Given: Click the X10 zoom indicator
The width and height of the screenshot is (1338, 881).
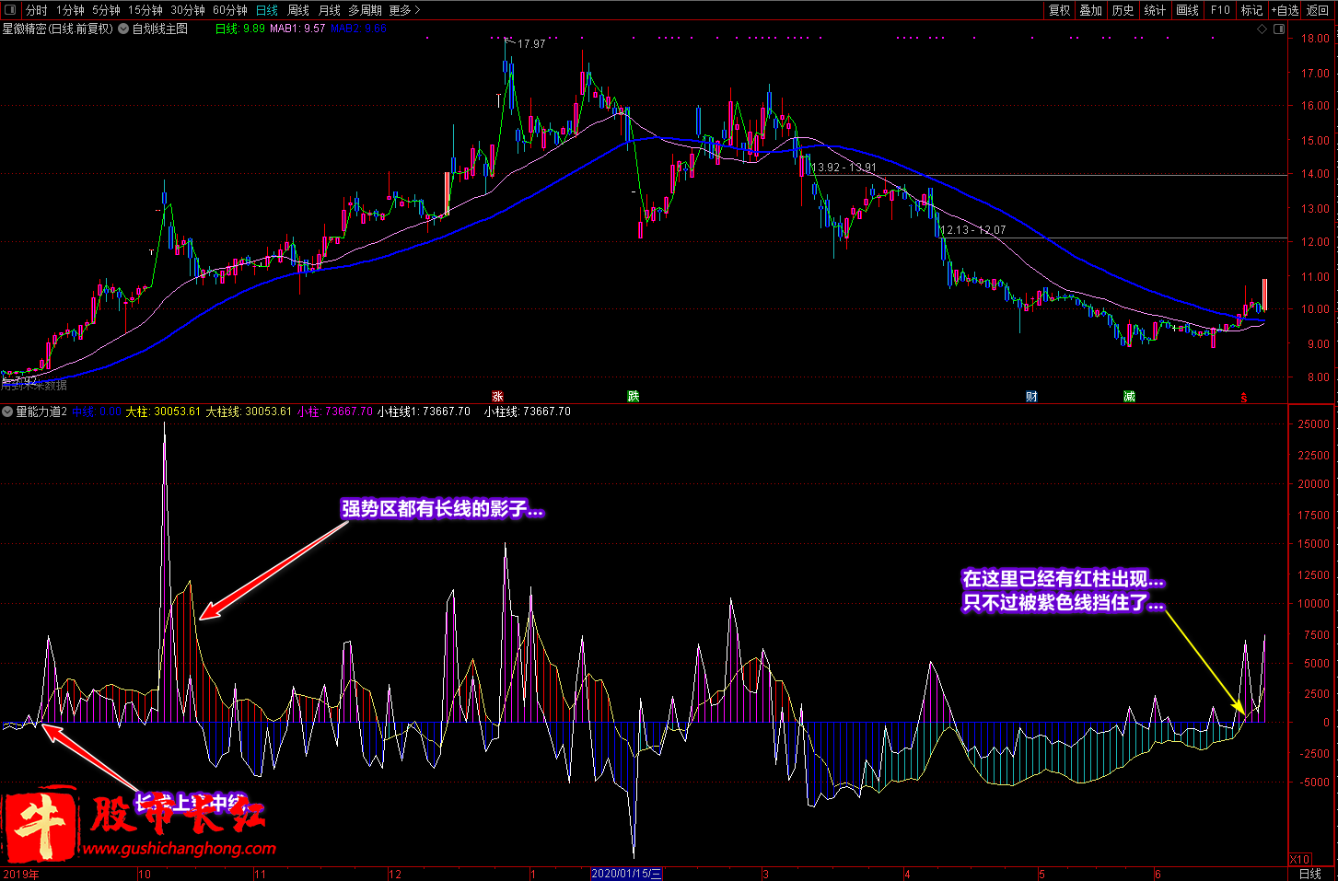Looking at the screenshot, I should (x=1299, y=860).
